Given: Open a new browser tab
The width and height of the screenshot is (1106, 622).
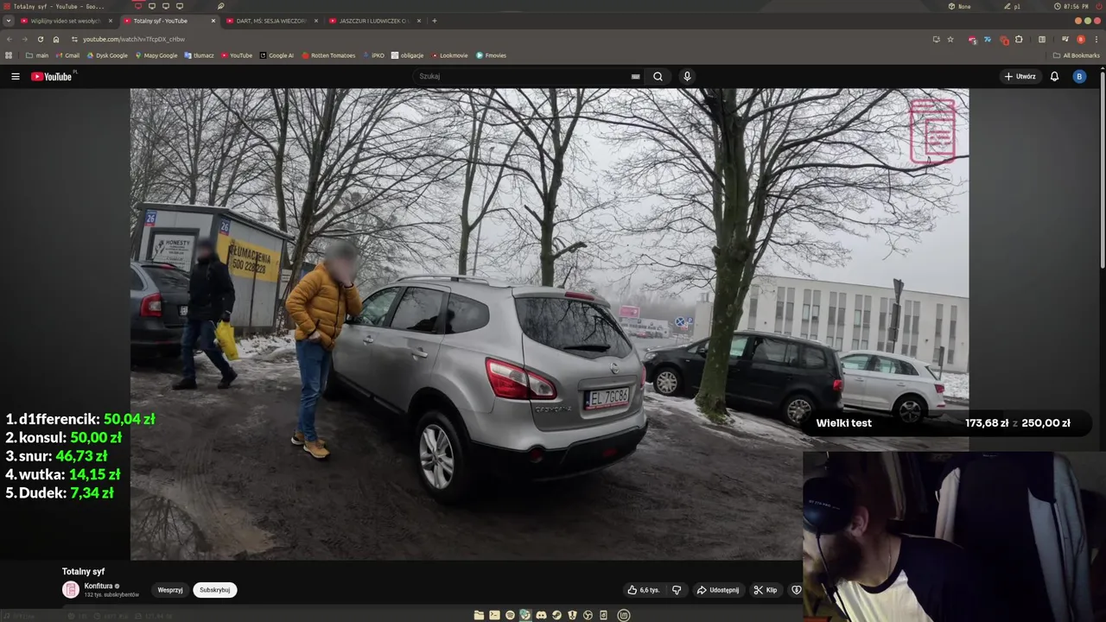Looking at the screenshot, I should click(435, 21).
